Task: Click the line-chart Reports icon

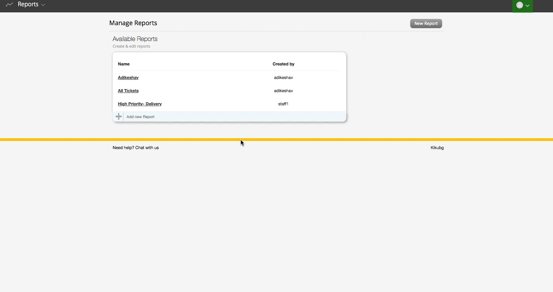Action: tap(9, 4)
